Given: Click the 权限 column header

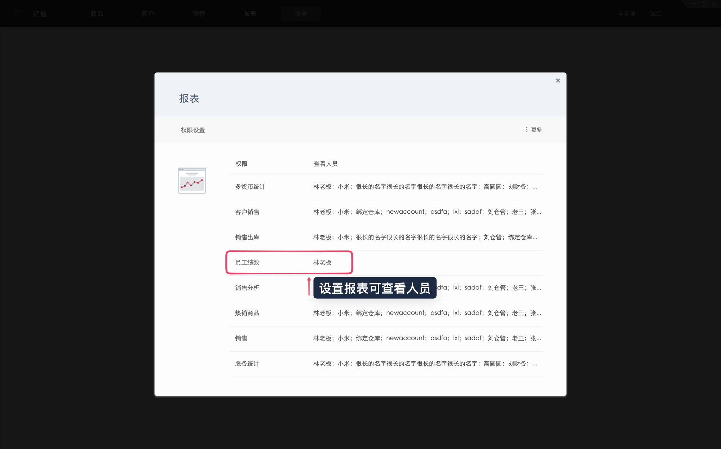Looking at the screenshot, I should [242, 164].
